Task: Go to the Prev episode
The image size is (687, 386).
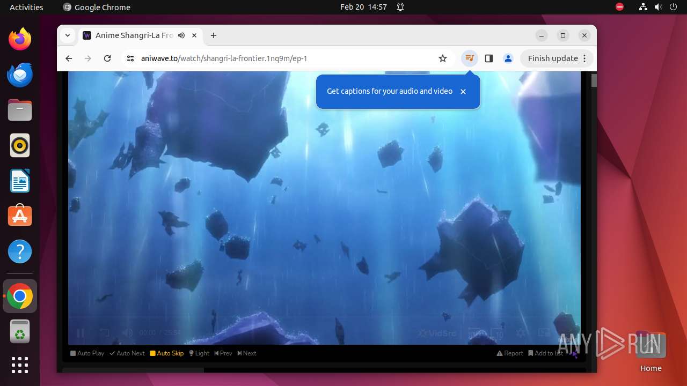Action: point(223,353)
